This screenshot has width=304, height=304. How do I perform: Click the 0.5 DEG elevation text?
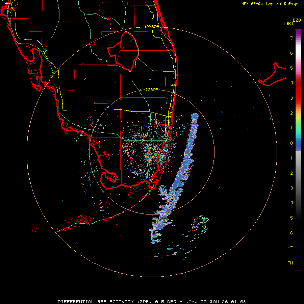pos(166,302)
